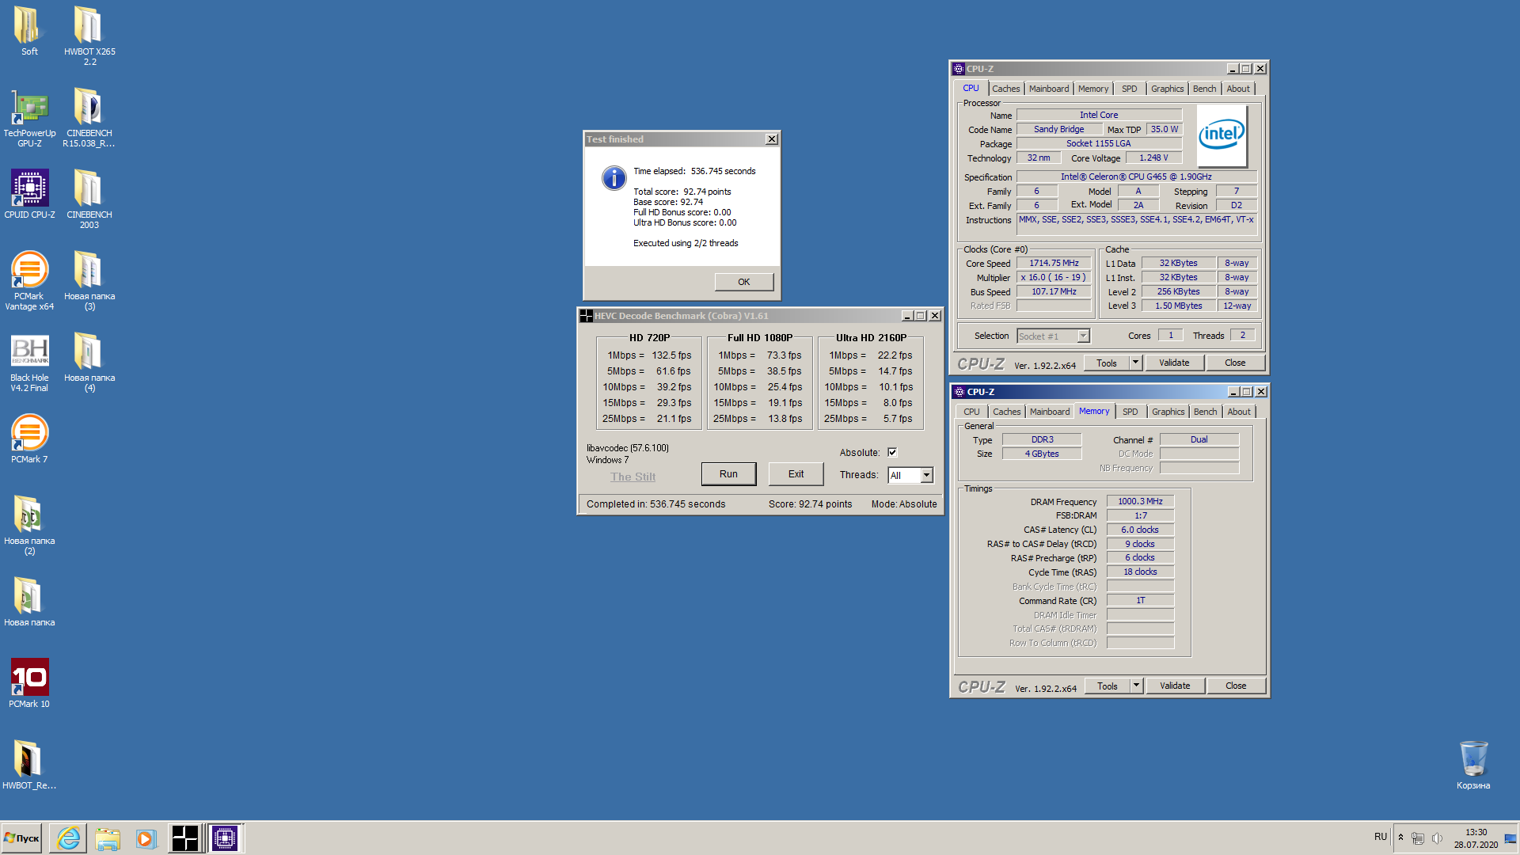Image resolution: width=1520 pixels, height=855 pixels.
Task: Click Tools button in bottom CPU-Z window
Action: [x=1108, y=686]
